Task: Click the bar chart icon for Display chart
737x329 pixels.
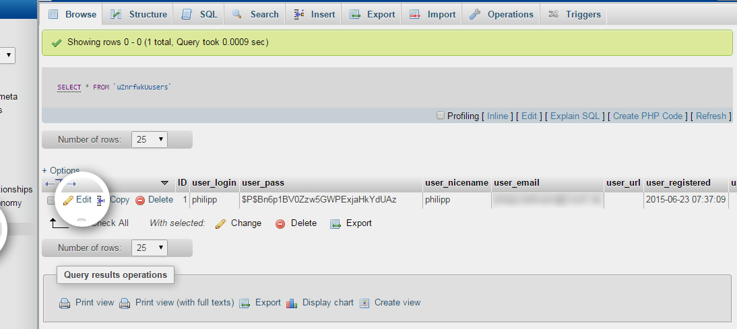Action: point(292,303)
